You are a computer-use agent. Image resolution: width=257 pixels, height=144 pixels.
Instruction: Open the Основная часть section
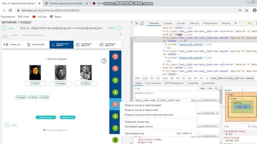[36, 44]
